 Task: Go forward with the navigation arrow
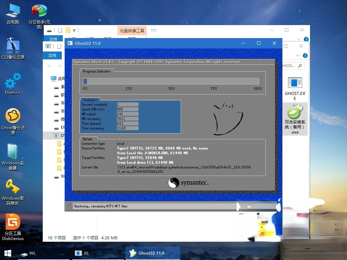(59, 66)
